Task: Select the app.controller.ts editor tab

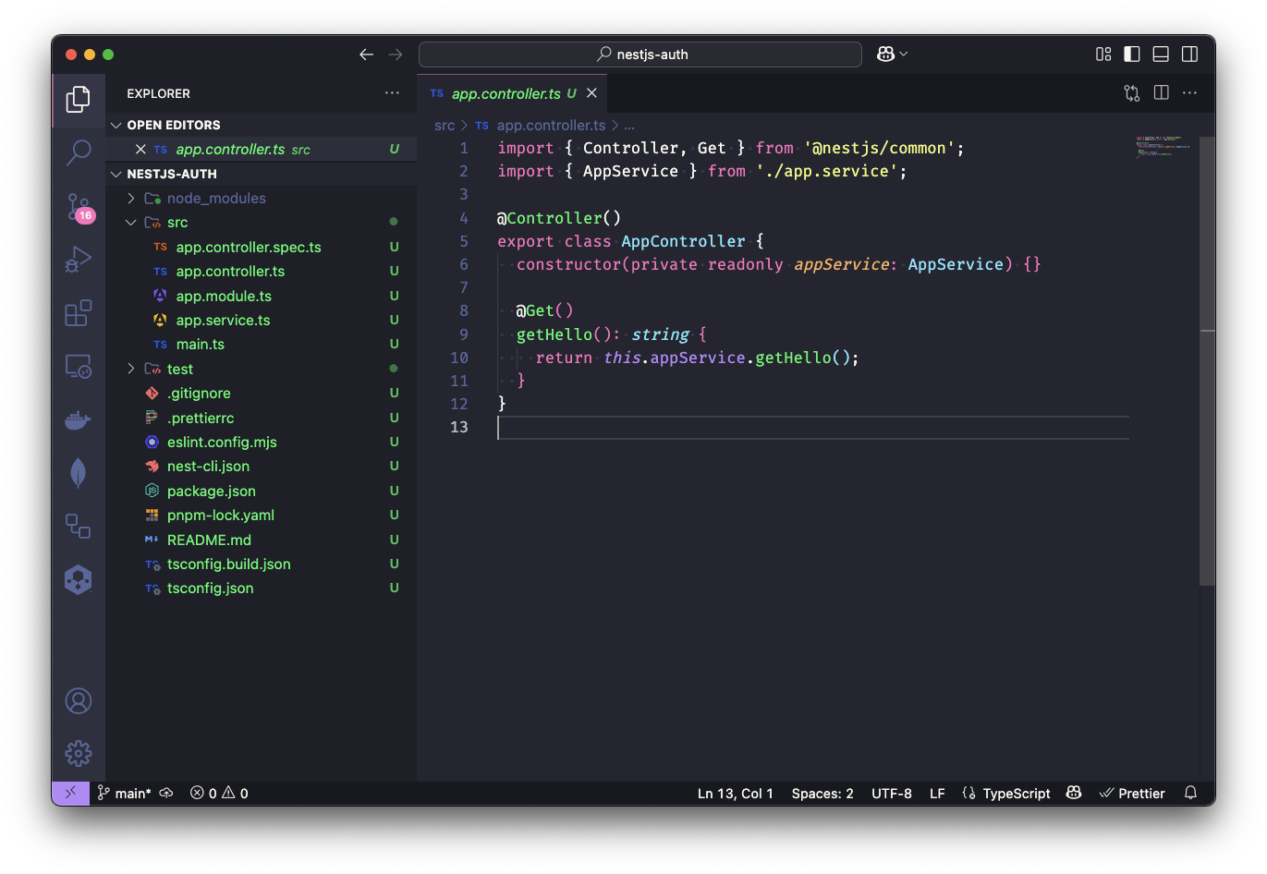Action: click(513, 93)
